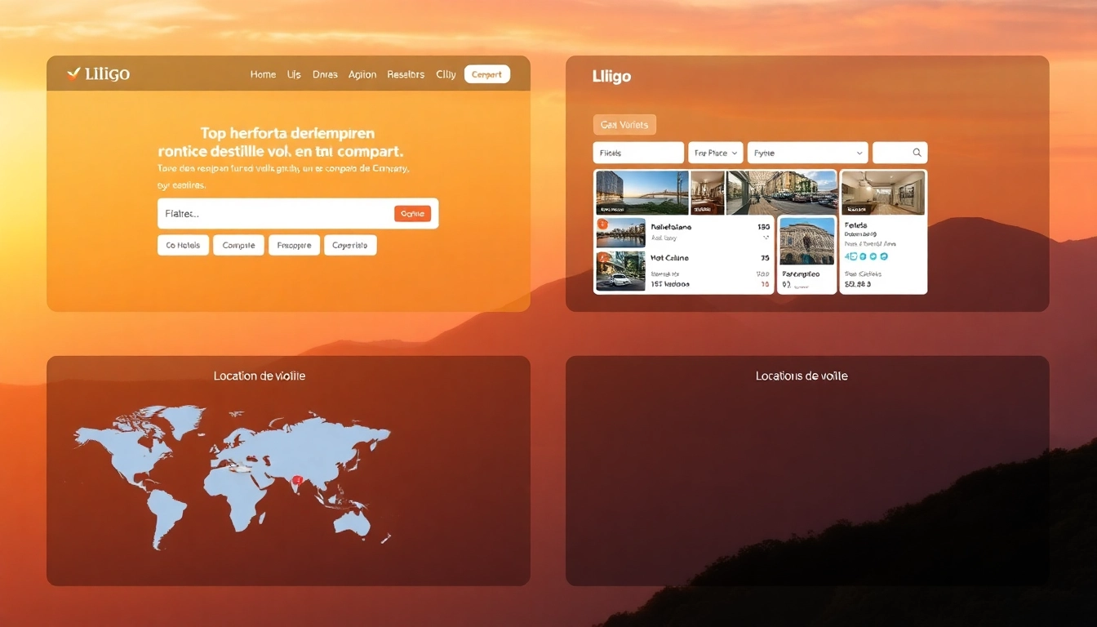Image resolution: width=1097 pixels, height=627 pixels.
Task: Select the "Coperisio" chip below search
Action: pyautogui.click(x=350, y=245)
